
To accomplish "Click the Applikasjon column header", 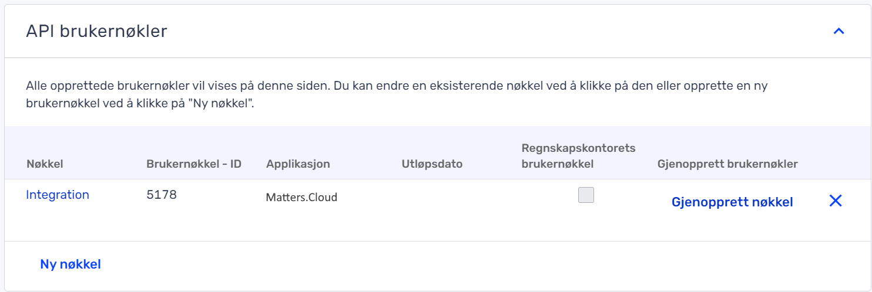I will 298,164.
